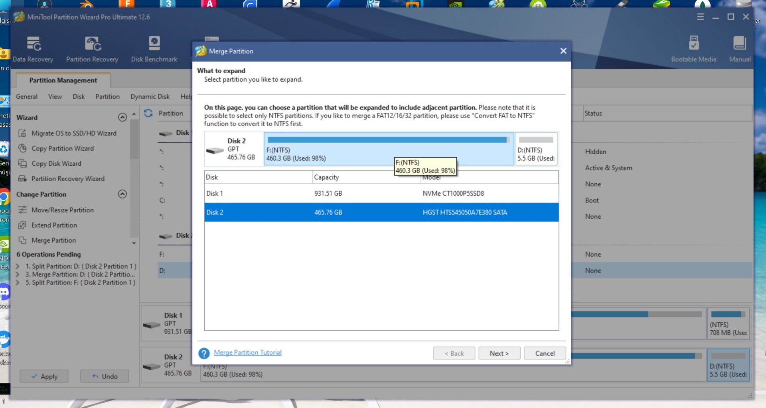
Task: Click the Extend Partition icon
Action: tap(22, 225)
